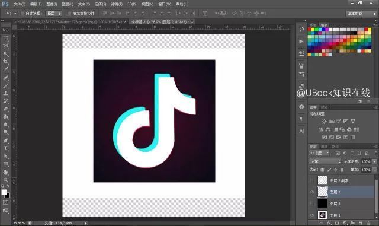Hide layer 1 with eye icon

pos(312,215)
